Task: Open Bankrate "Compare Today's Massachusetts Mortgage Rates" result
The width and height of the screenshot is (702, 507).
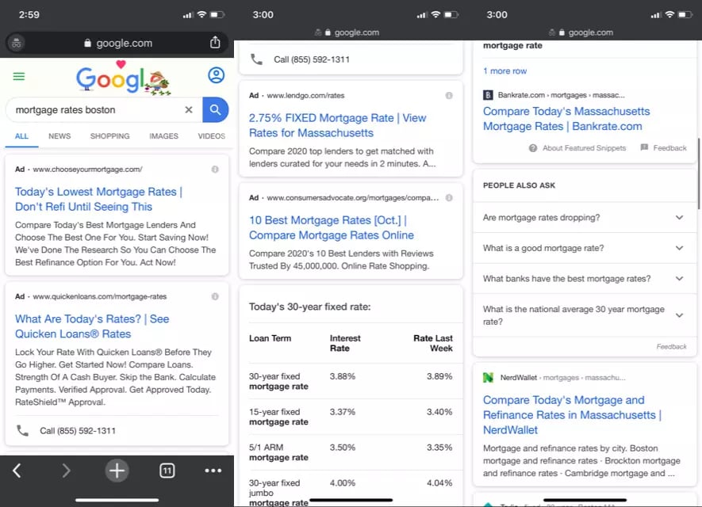Action: tap(566, 119)
